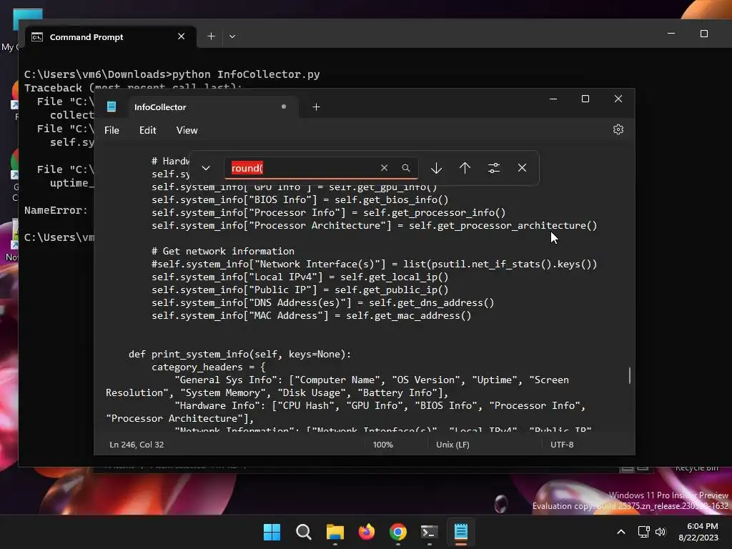Viewport: 732px width, 549px height.
Task: Clear the find search text
Action: click(384, 168)
